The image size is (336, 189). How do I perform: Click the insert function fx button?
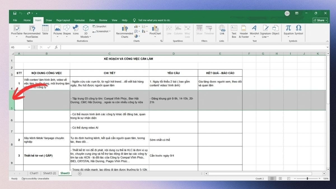click(x=56, y=47)
